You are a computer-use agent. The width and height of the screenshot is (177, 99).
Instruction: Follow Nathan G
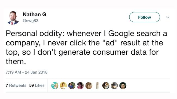click(x=145, y=17)
